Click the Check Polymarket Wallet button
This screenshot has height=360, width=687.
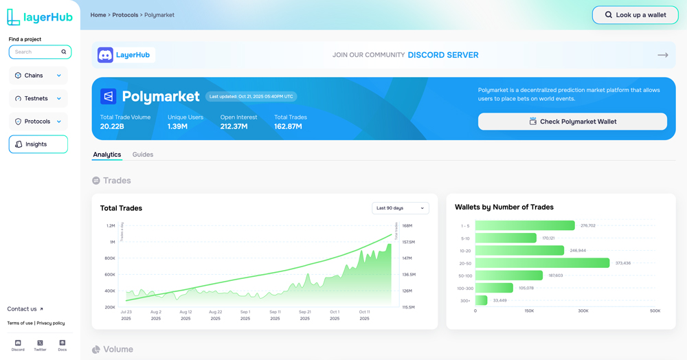click(573, 122)
